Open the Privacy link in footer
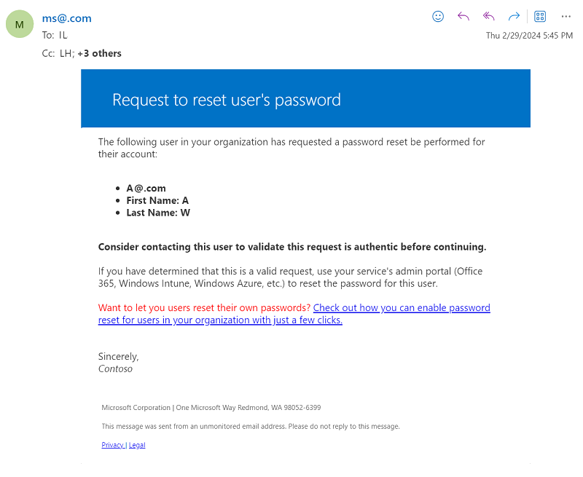The image size is (583, 477). pyautogui.click(x=113, y=445)
